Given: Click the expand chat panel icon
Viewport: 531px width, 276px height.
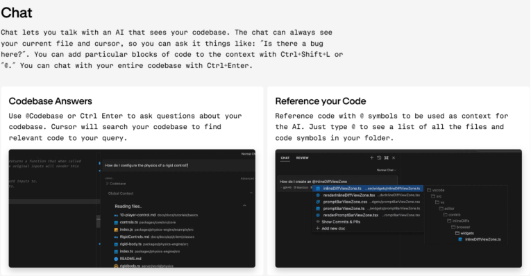Looking at the screenshot, I should pyautogui.click(x=387, y=157).
